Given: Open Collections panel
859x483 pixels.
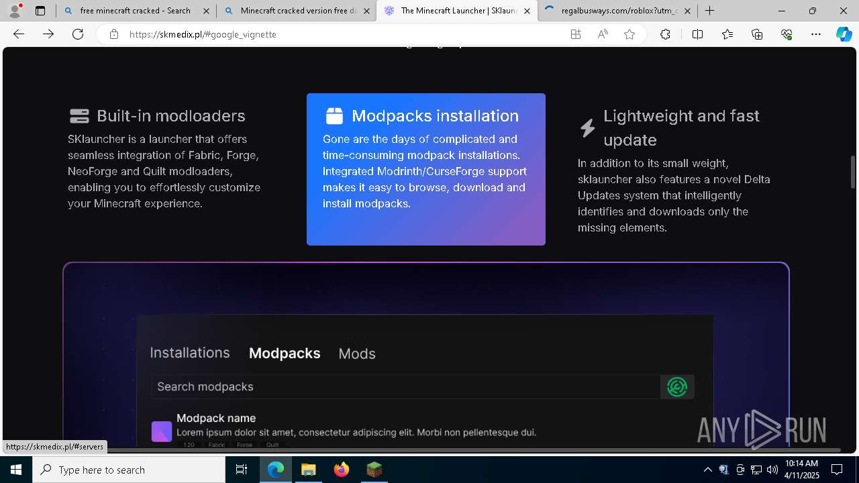Looking at the screenshot, I should click(757, 34).
